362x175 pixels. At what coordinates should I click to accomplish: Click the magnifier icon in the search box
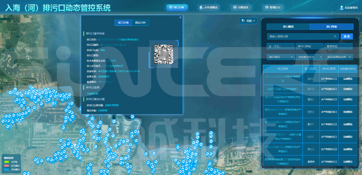[335, 37]
